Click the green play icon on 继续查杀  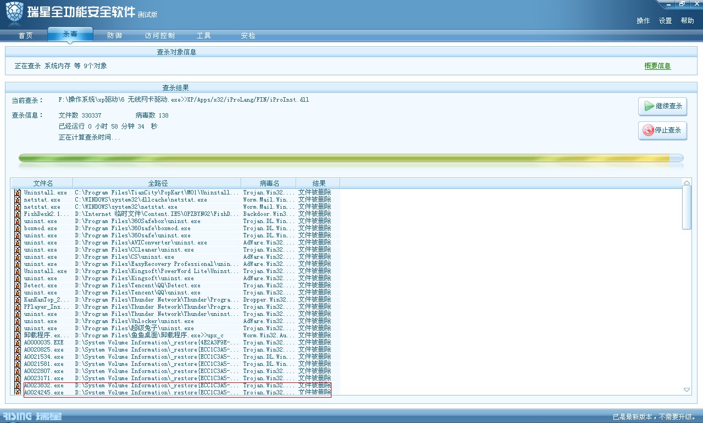(649, 106)
